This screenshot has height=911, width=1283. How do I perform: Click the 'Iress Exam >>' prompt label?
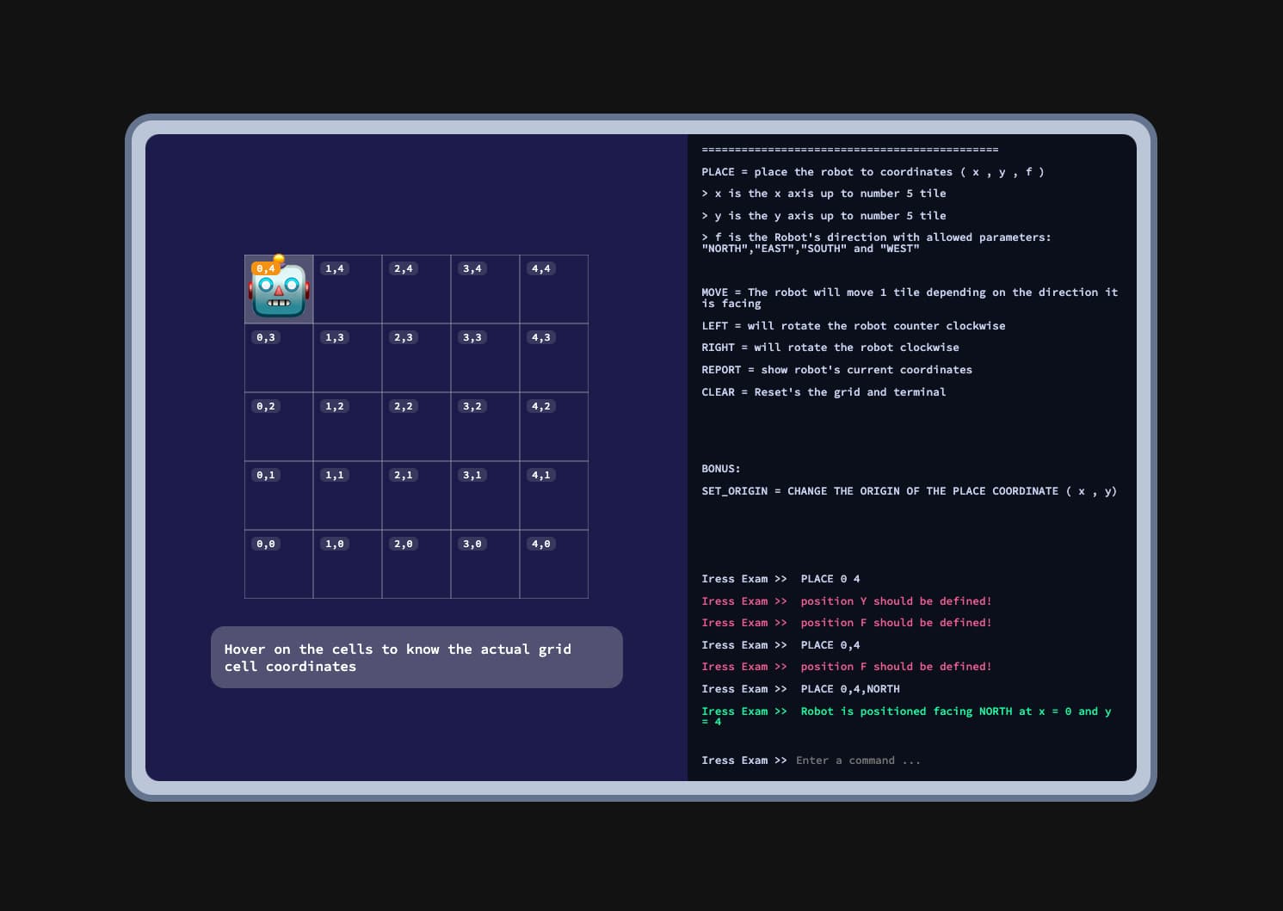[x=744, y=760]
